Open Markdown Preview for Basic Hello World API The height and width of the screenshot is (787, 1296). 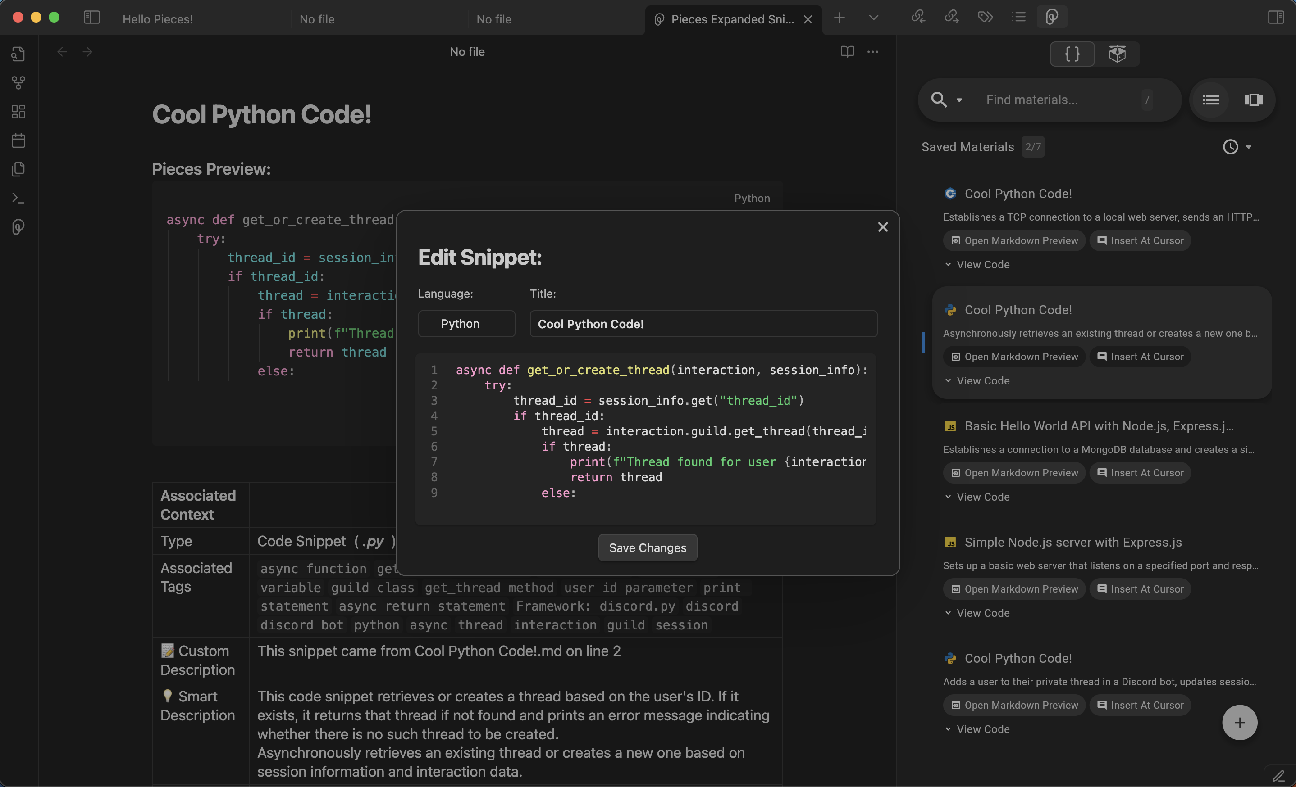click(1014, 472)
